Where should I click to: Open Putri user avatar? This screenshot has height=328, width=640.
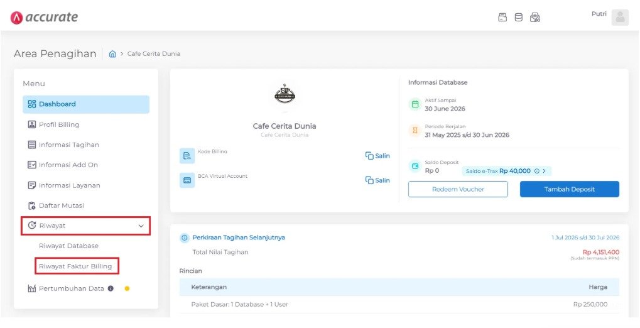(x=620, y=17)
